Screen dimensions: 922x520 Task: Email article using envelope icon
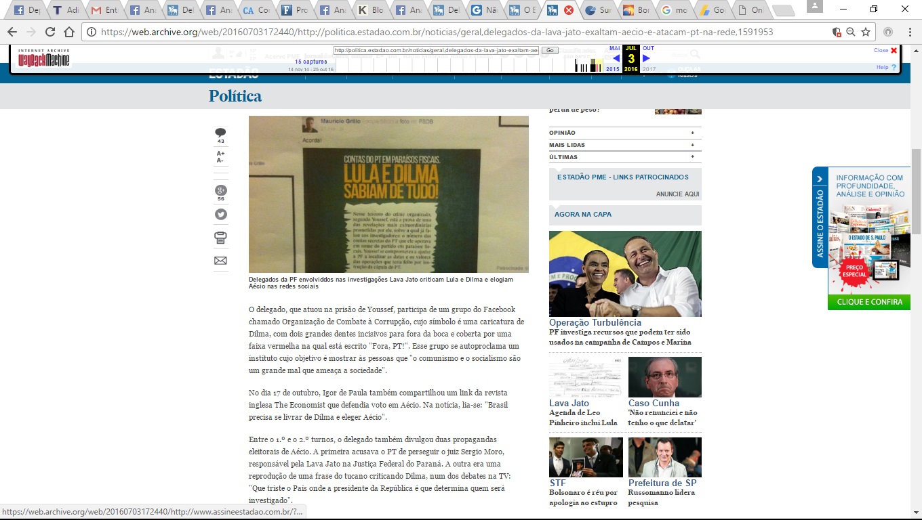tap(220, 261)
